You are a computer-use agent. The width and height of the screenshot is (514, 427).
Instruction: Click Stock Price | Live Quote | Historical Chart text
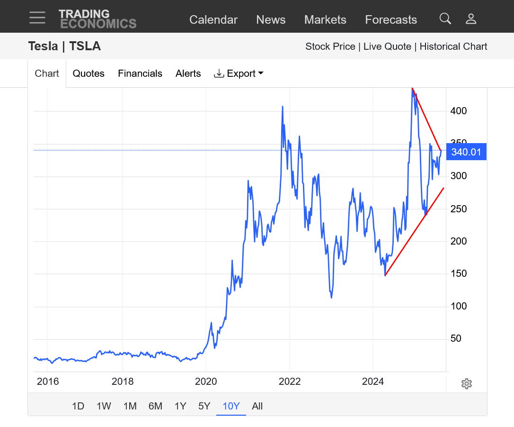tap(396, 46)
